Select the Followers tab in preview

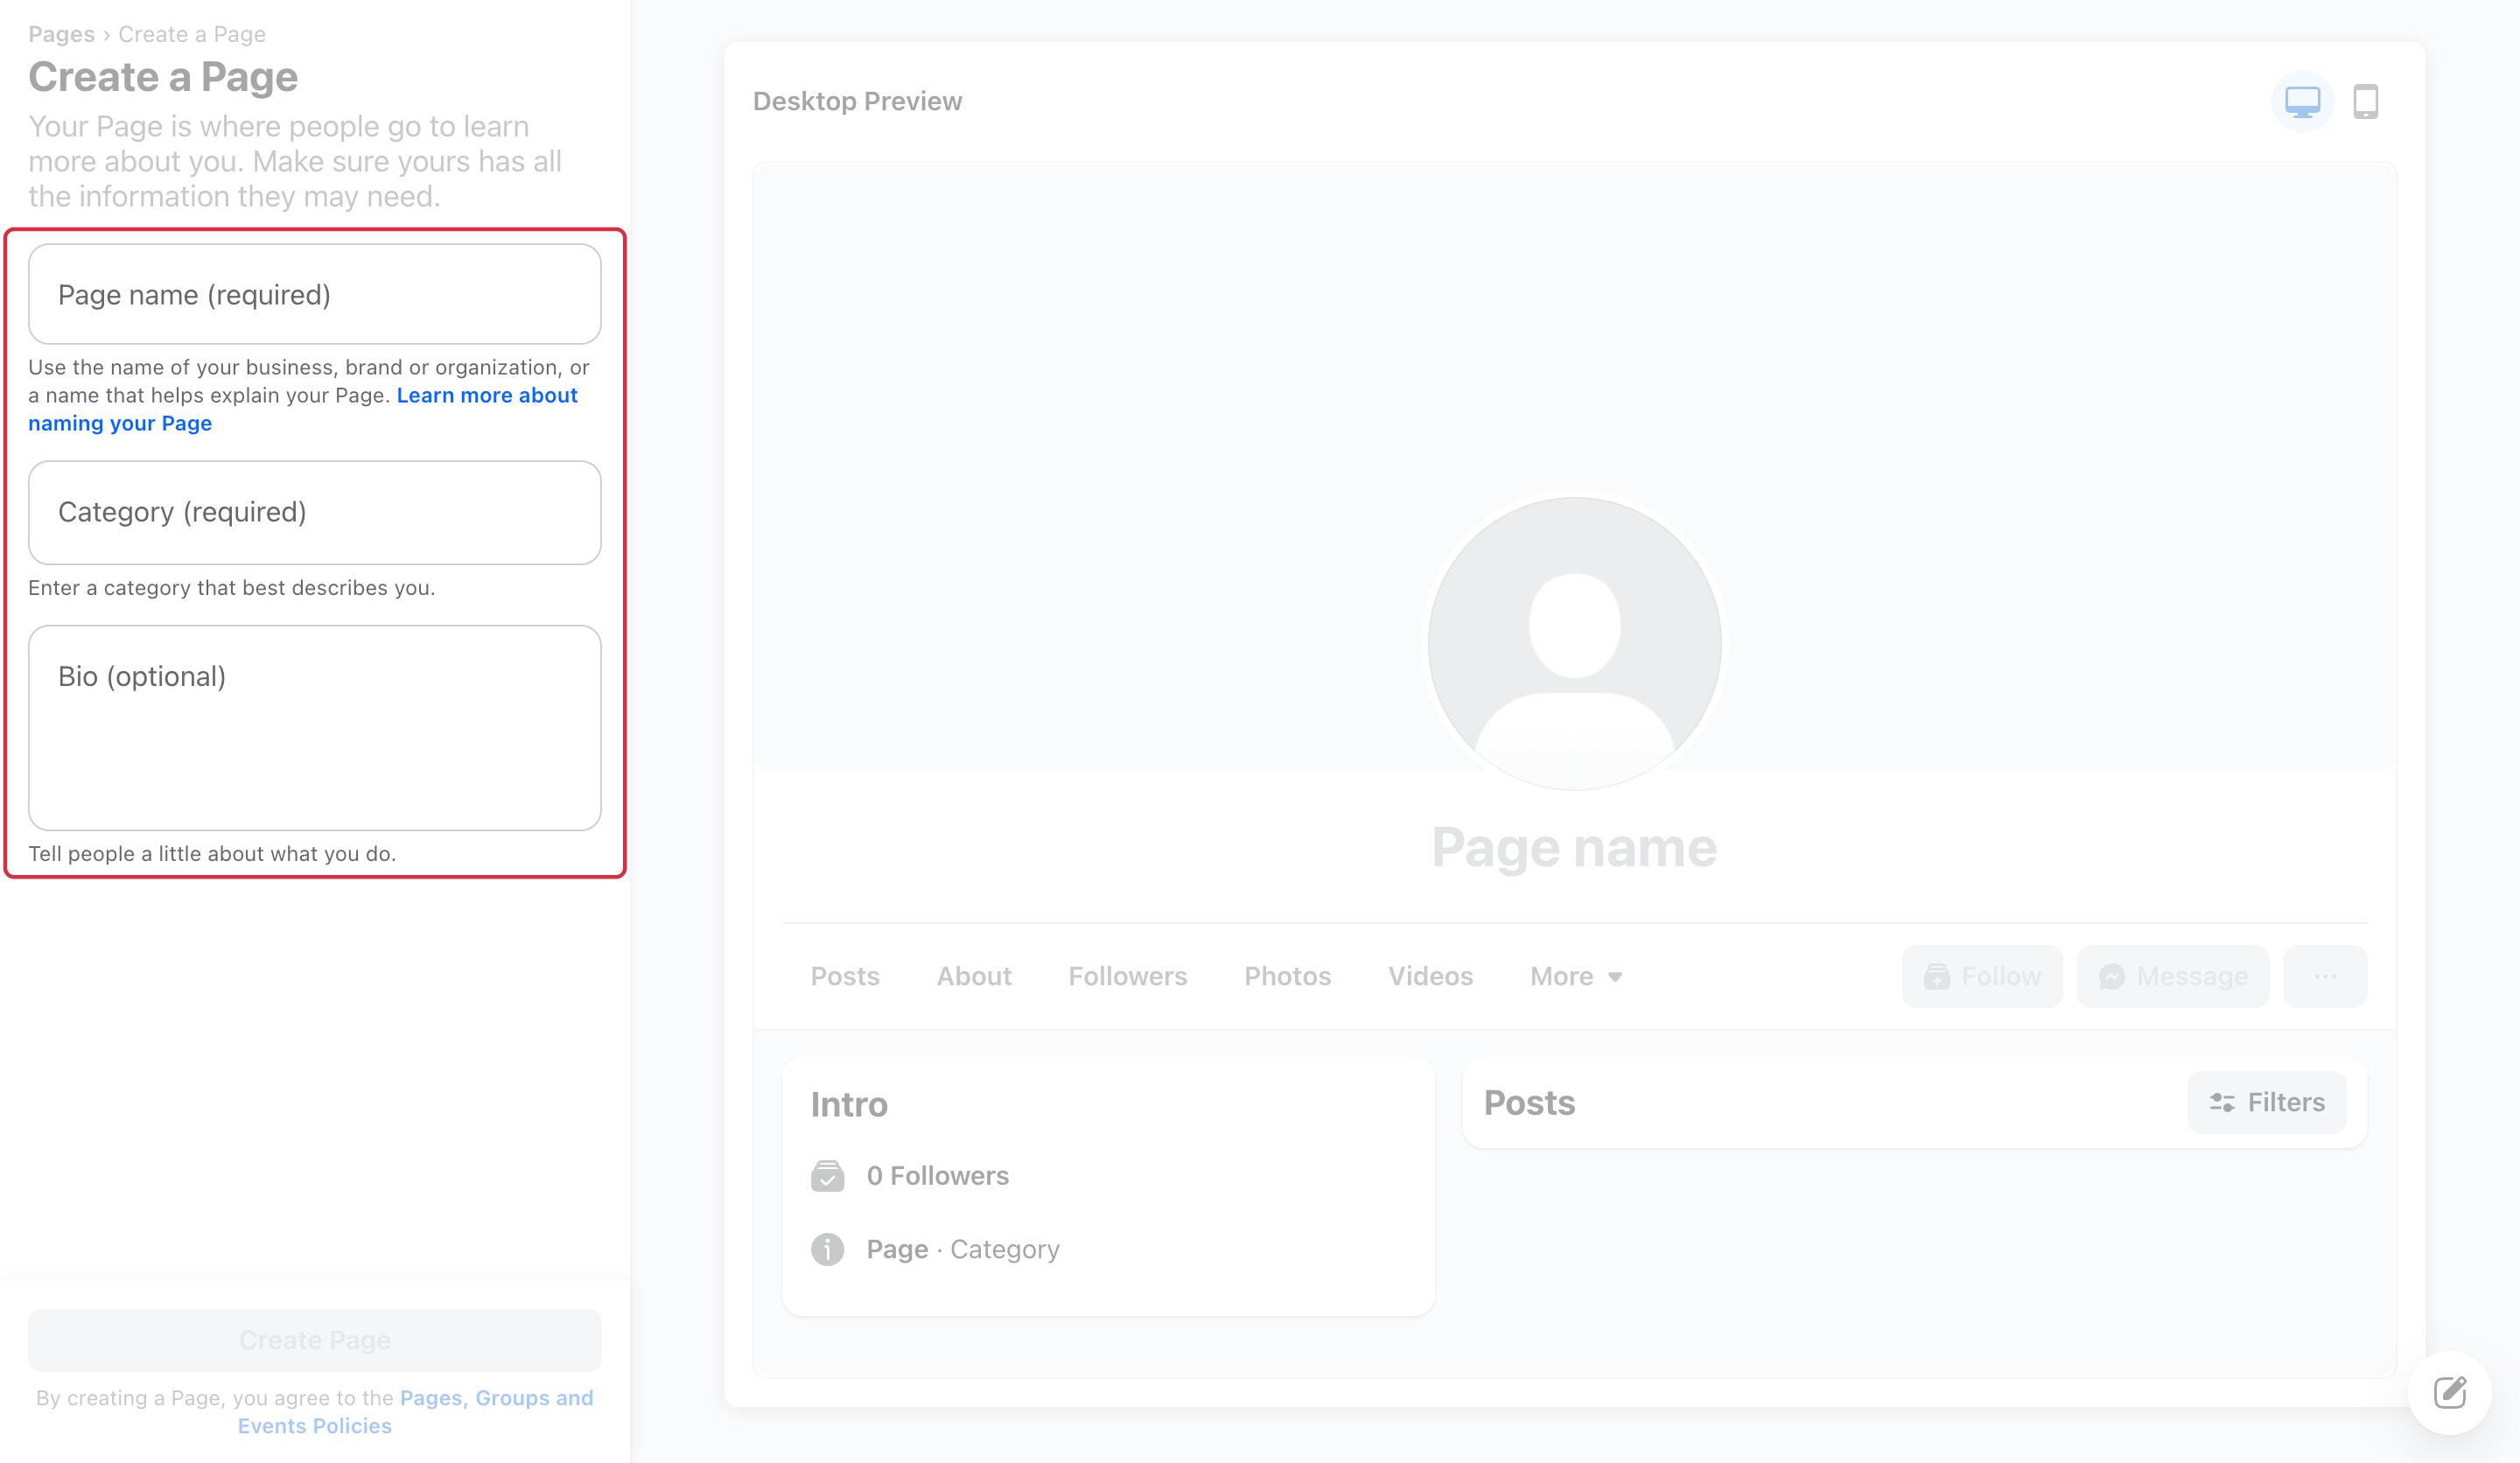coord(1127,976)
